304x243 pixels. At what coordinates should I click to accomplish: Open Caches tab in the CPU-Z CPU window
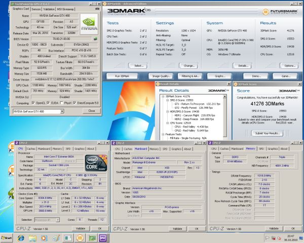pyautogui.click(x=31, y=149)
